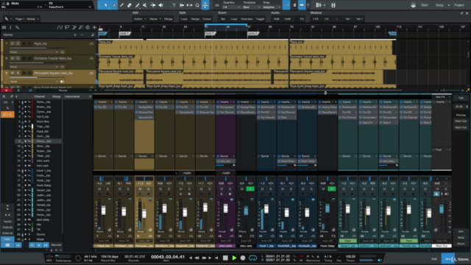The image size is (471, 265).
Task: Switch to the Mix view tab
Action: point(447,258)
